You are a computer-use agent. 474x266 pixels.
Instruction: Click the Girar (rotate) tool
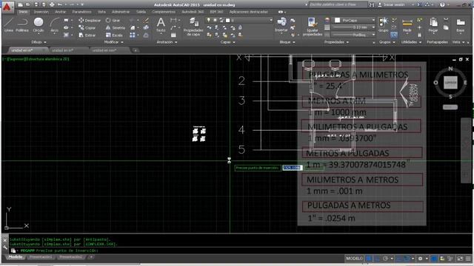point(113,20)
